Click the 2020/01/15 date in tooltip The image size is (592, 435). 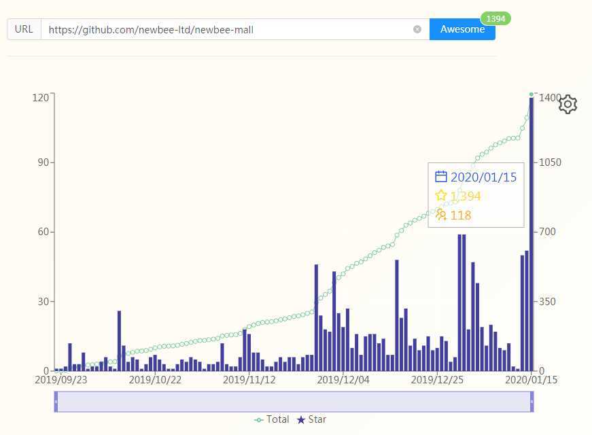pyautogui.click(x=483, y=177)
